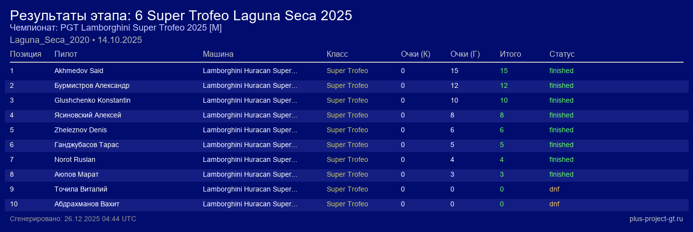Click on Zheleznov Denis name

[80, 130]
